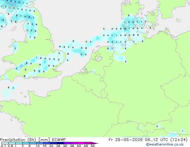
Task: Select the legend swatch for 5–10 mm
Action: 33,143
